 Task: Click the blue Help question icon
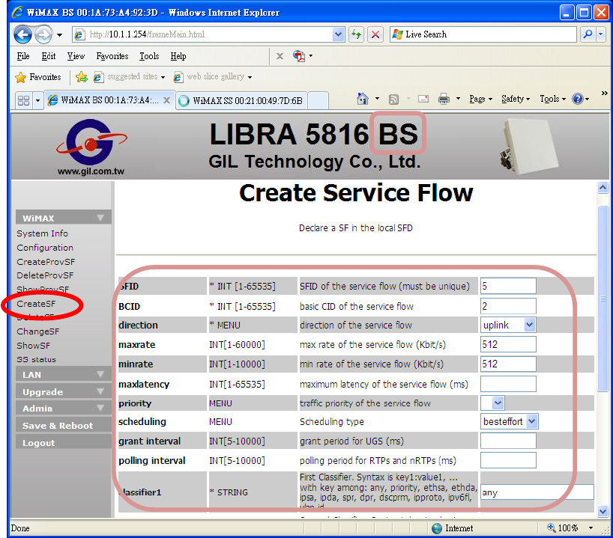point(578,100)
